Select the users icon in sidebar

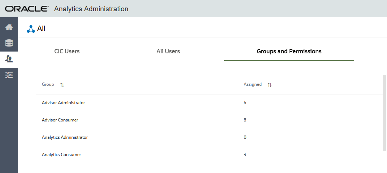point(9,59)
